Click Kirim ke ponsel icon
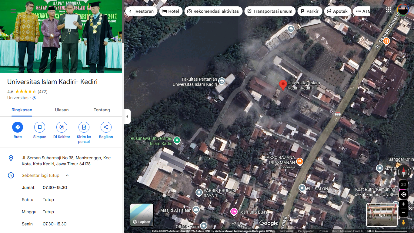The width and height of the screenshot is (414, 233). point(84,127)
